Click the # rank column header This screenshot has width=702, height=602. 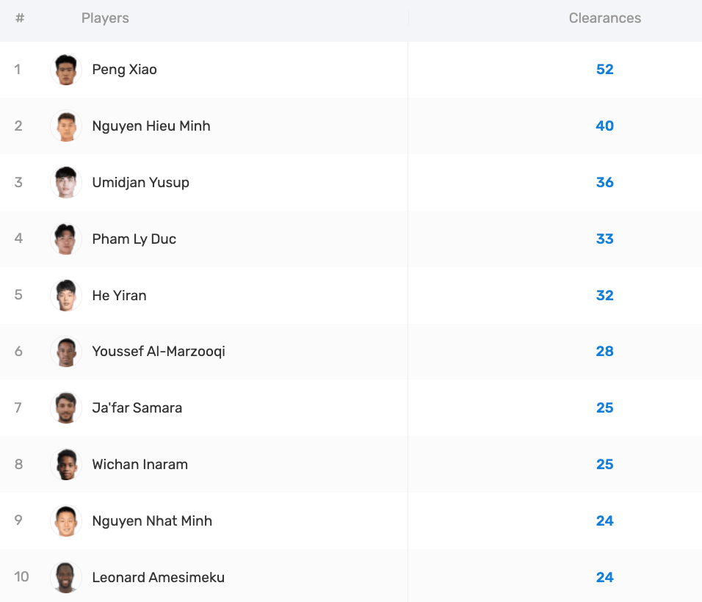[x=20, y=18]
